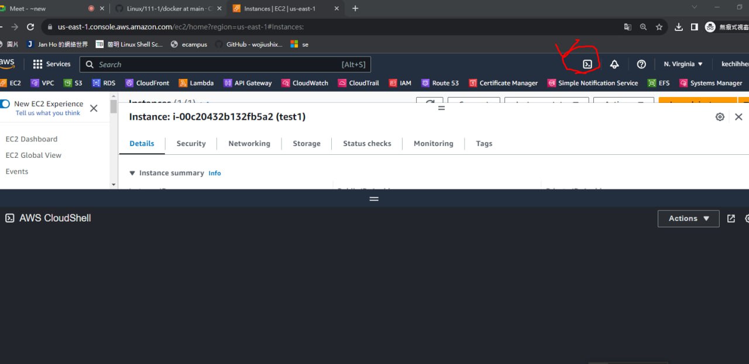The image size is (749, 364).
Task: Open the GitHub wojiushix bookmark
Action: 249,44
